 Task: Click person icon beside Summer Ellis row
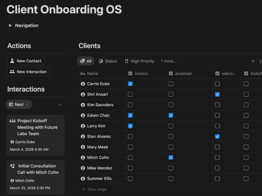pyautogui.click(x=83, y=179)
